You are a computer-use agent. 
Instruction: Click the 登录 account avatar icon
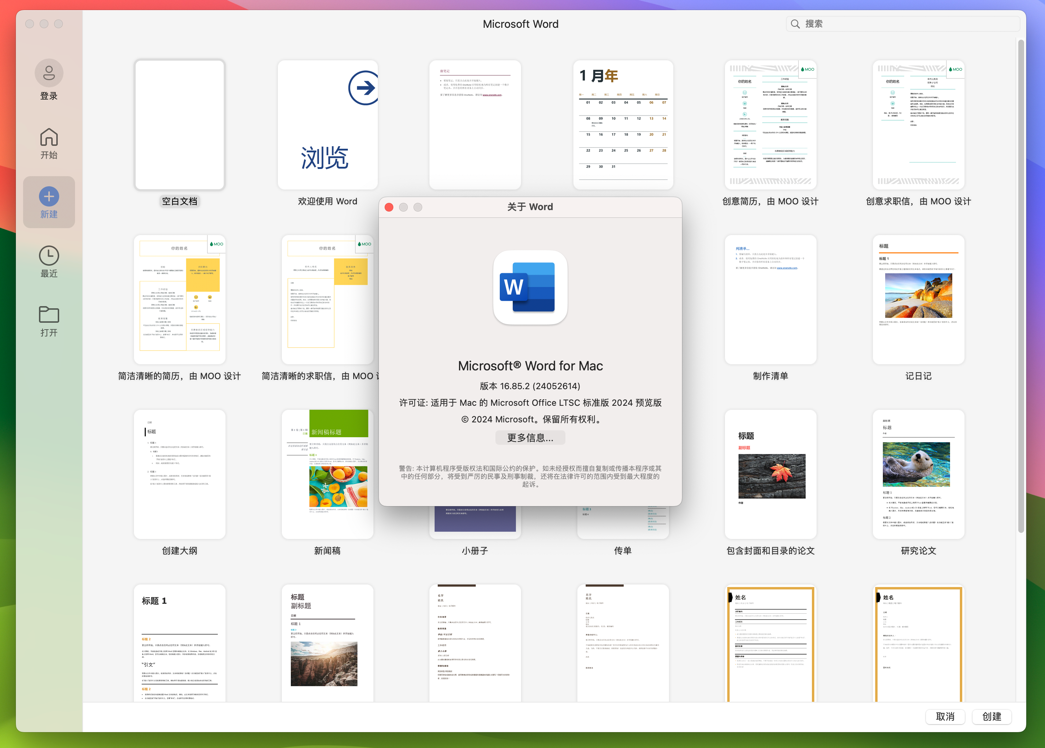[x=49, y=73]
